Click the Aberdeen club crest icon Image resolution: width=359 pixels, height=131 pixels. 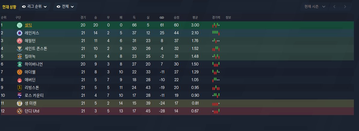[x=20, y=80]
